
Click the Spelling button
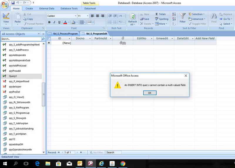tap(162, 19)
